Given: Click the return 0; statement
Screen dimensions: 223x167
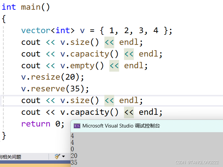Looking at the screenshot, I should coord(43,124).
